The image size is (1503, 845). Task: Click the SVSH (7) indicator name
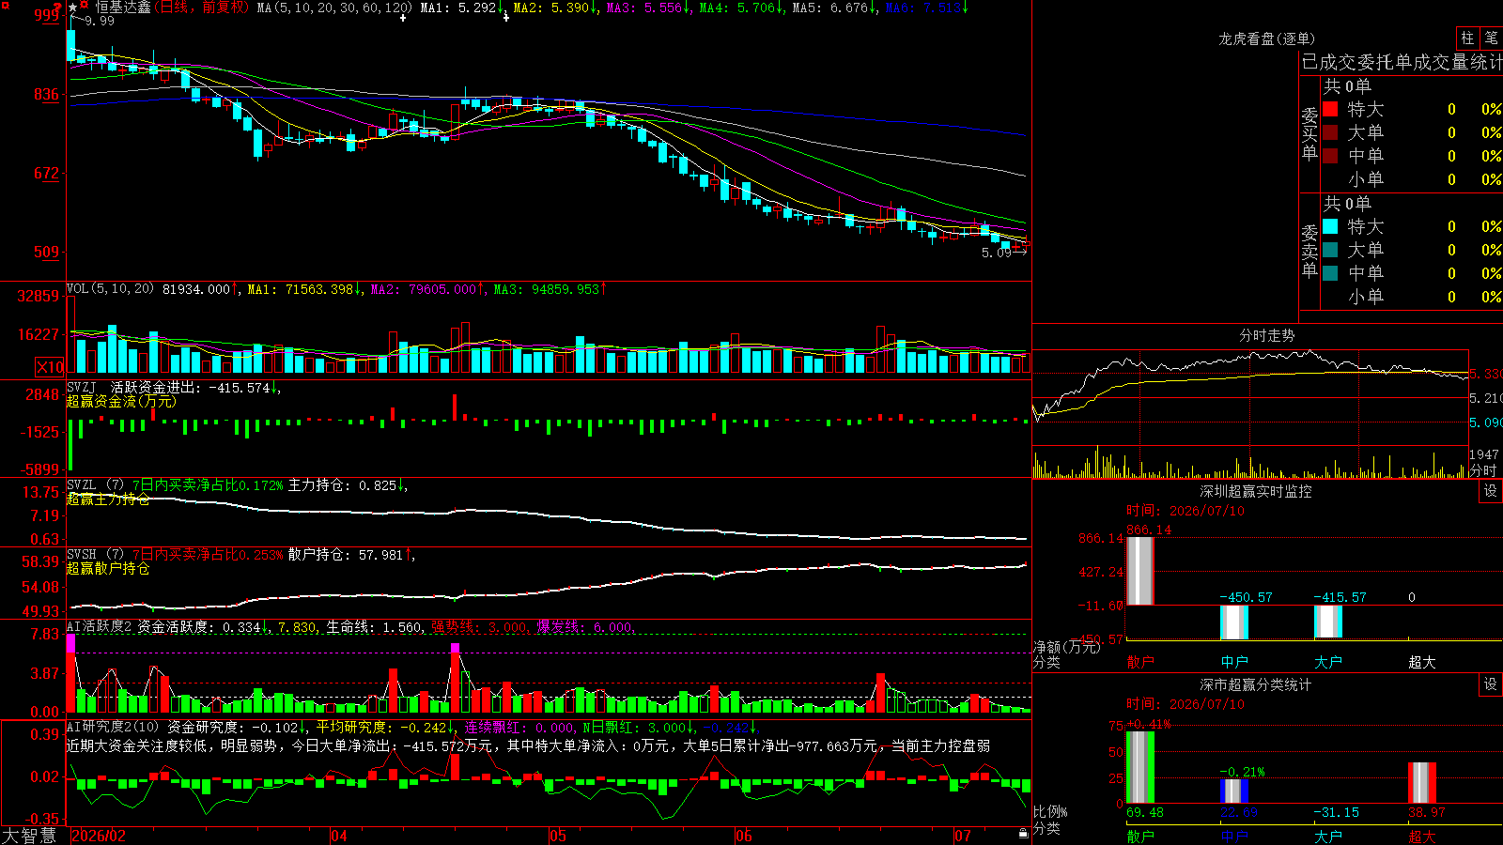pos(95,555)
